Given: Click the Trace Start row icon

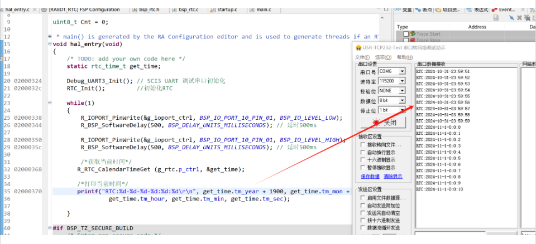Looking at the screenshot, I should (x=412, y=34).
